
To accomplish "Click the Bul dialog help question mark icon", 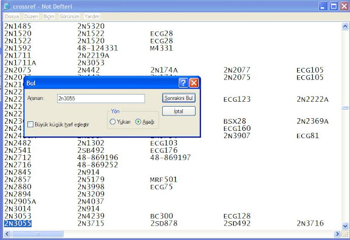I will 184,83.
